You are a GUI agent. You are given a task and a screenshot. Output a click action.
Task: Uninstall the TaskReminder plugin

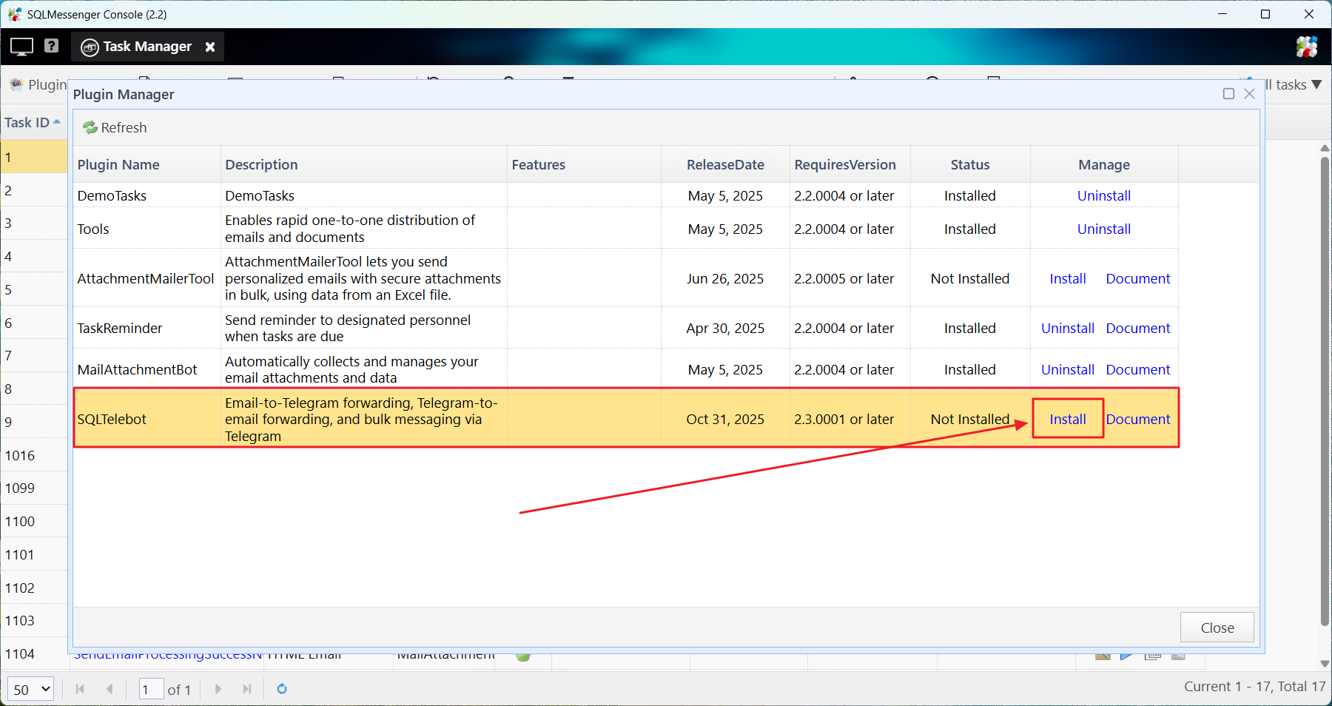1067,329
